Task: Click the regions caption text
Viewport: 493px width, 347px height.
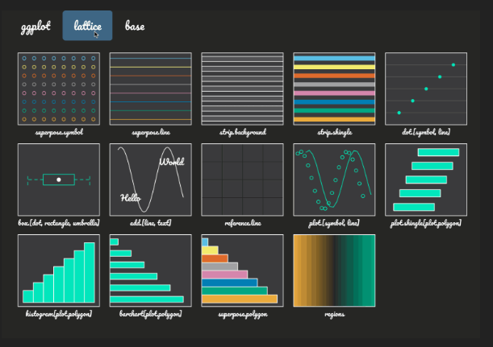Action: [335, 314]
